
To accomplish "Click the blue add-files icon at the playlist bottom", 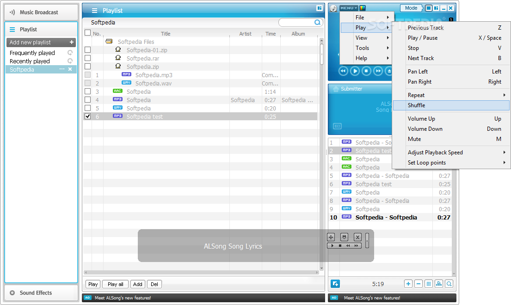I will coord(335,284).
